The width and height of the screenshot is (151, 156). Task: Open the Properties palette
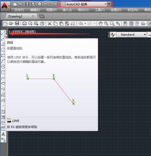pos(125,24)
